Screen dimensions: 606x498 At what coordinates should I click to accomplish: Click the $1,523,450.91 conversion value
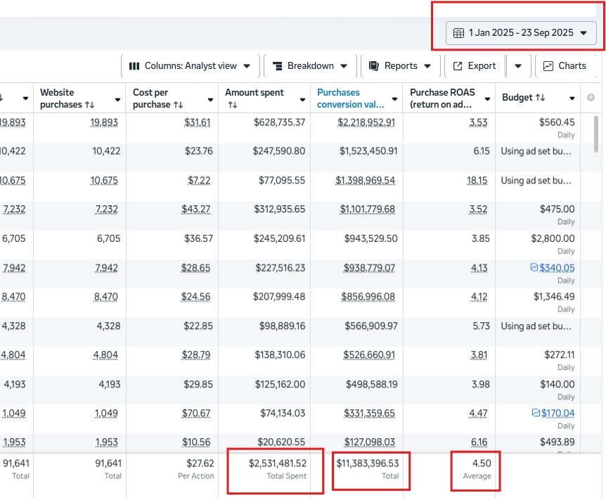point(368,151)
